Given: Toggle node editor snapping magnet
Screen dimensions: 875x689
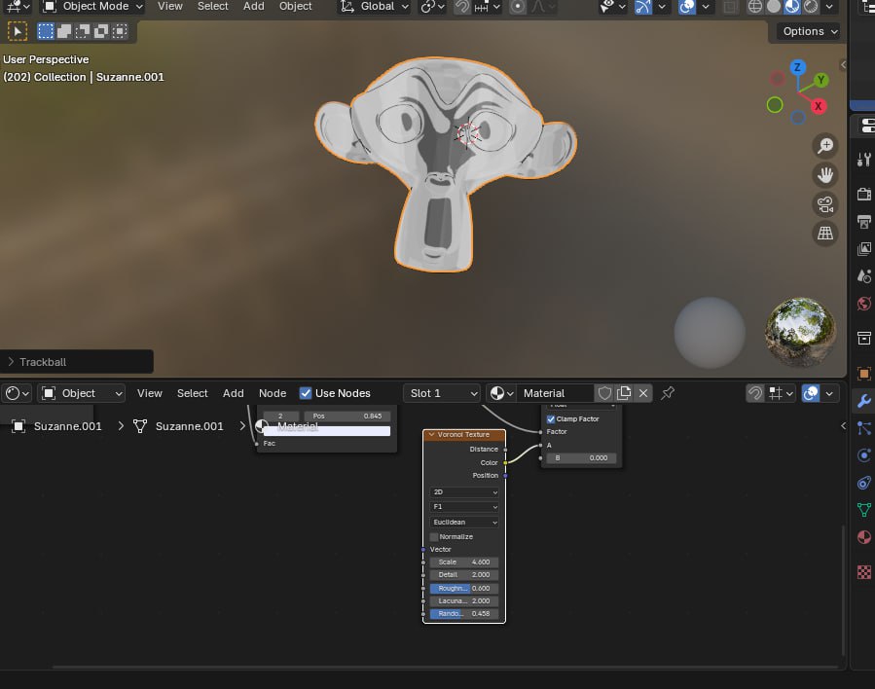Looking at the screenshot, I should click(754, 393).
